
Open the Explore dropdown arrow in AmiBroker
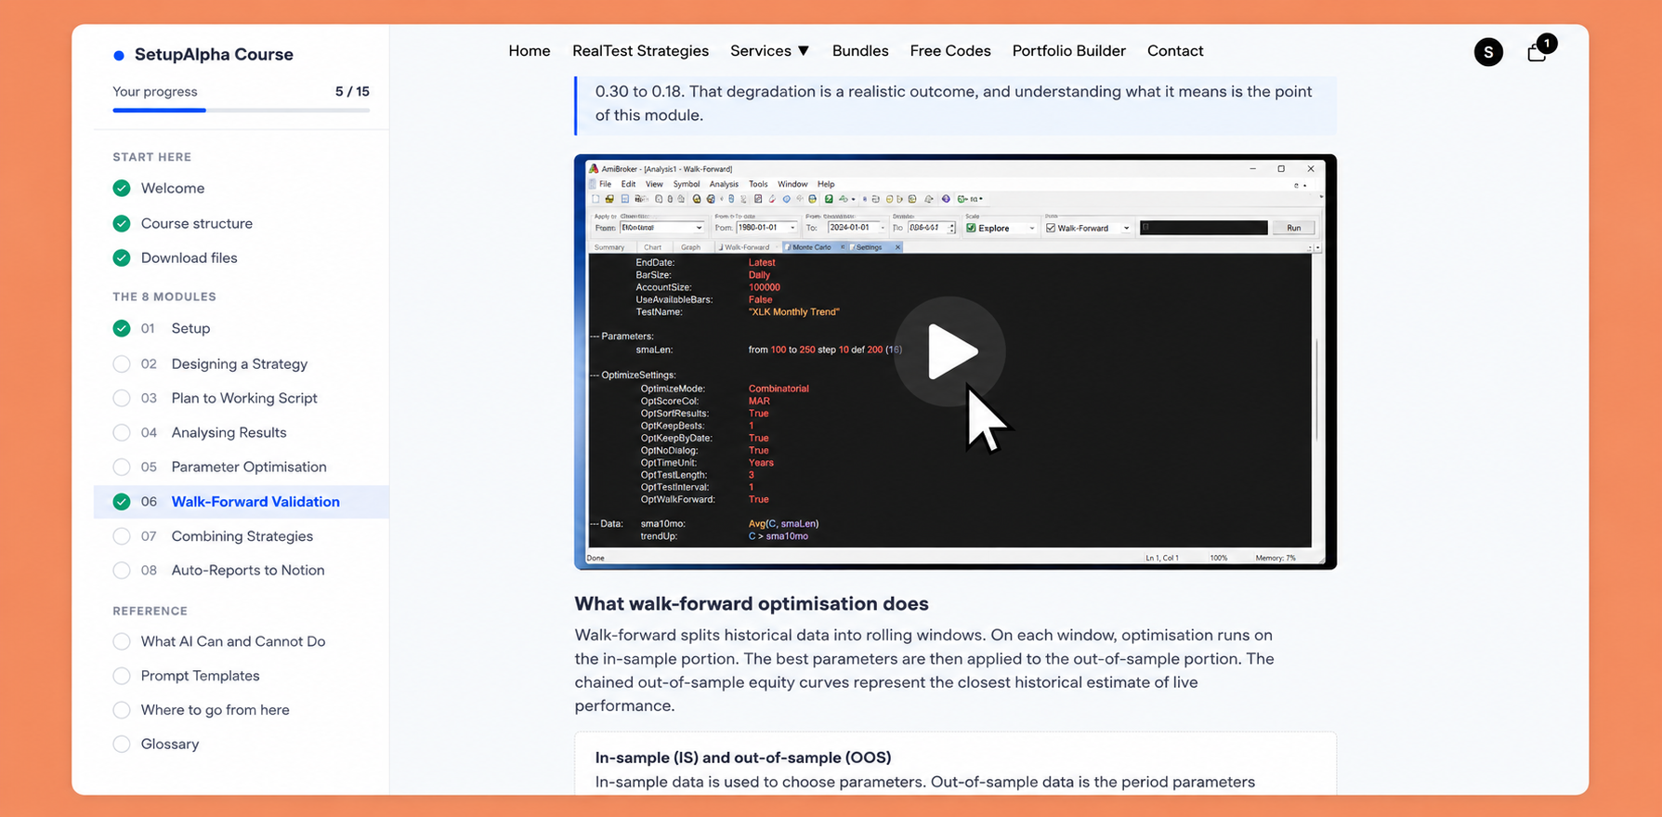click(x=1032, y=228)
